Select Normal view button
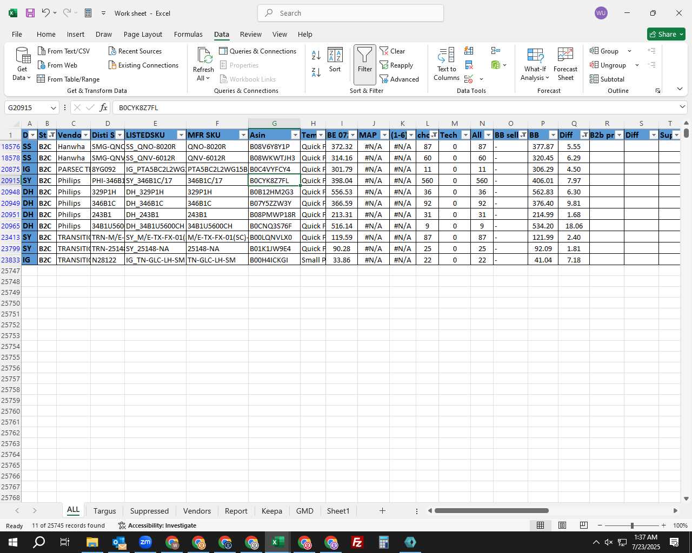Image resolution: width=692 pixels, height=553 pixels. [x=540, y=525]
